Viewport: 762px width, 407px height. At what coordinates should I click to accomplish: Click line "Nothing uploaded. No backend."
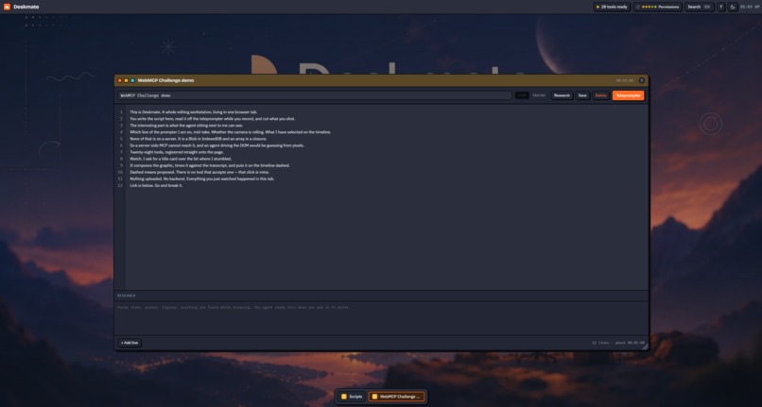201,179
